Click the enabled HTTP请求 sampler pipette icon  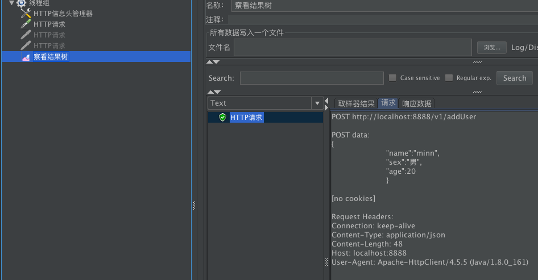(26, 24)
